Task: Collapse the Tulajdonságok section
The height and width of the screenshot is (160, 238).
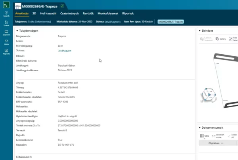Action: click(17, 30)
